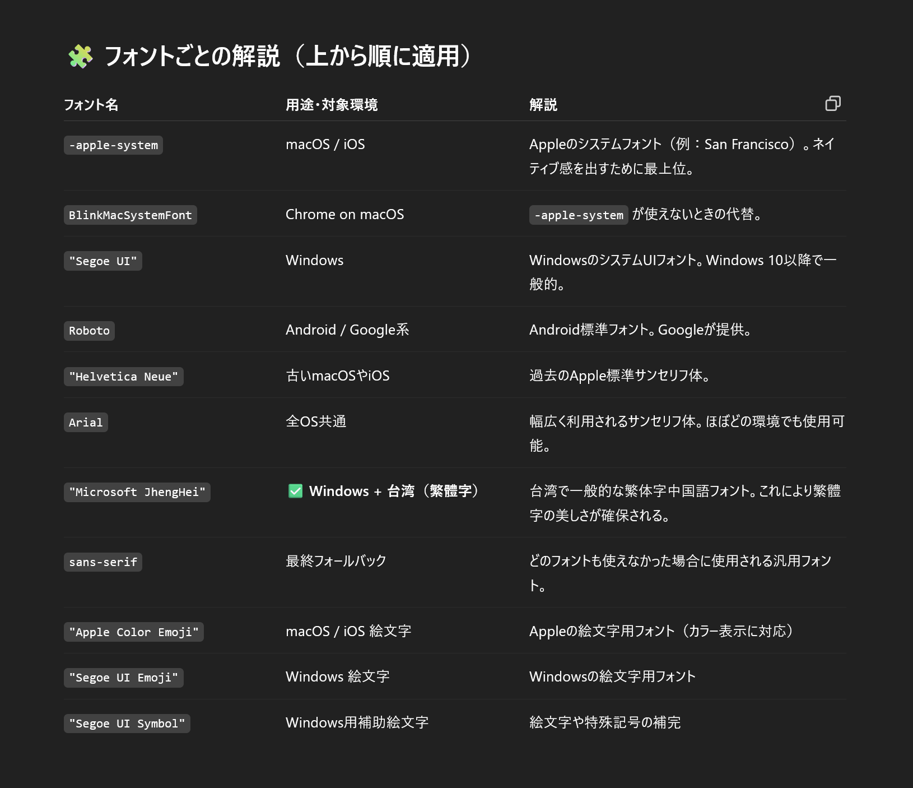Select the -apple-system code tag in the first column
This screenshot has height=788, width=913.
(113, 145)
